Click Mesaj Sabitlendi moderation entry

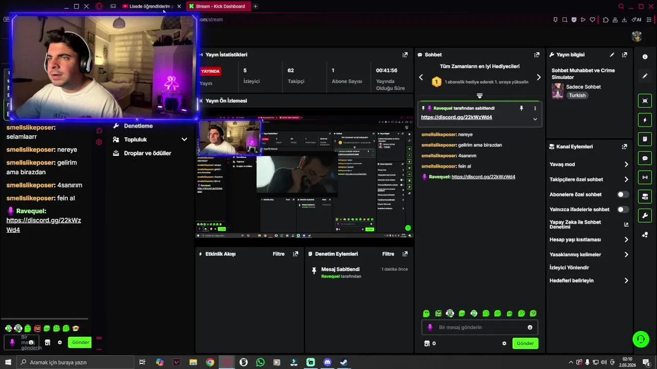pos(359,273)
